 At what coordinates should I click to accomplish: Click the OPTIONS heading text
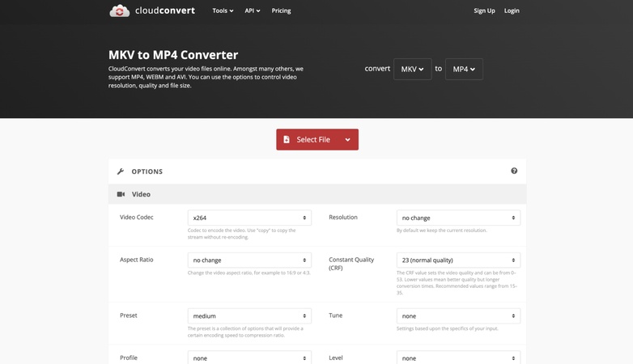point(147,171)
